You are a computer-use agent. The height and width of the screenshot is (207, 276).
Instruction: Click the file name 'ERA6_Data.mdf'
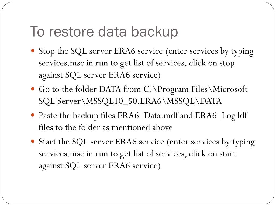(148, 116)
